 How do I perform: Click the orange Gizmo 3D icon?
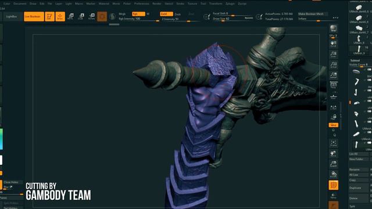[x=102, y=16]
